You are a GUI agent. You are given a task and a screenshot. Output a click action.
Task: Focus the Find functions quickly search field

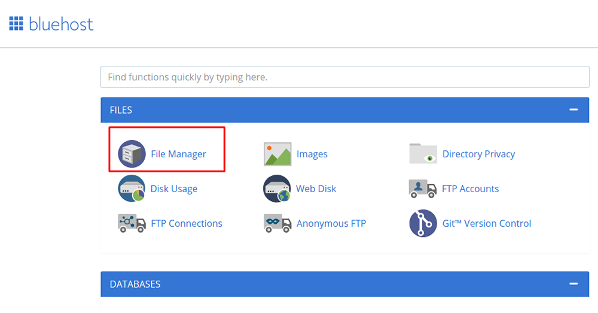[x=345, y=77]
